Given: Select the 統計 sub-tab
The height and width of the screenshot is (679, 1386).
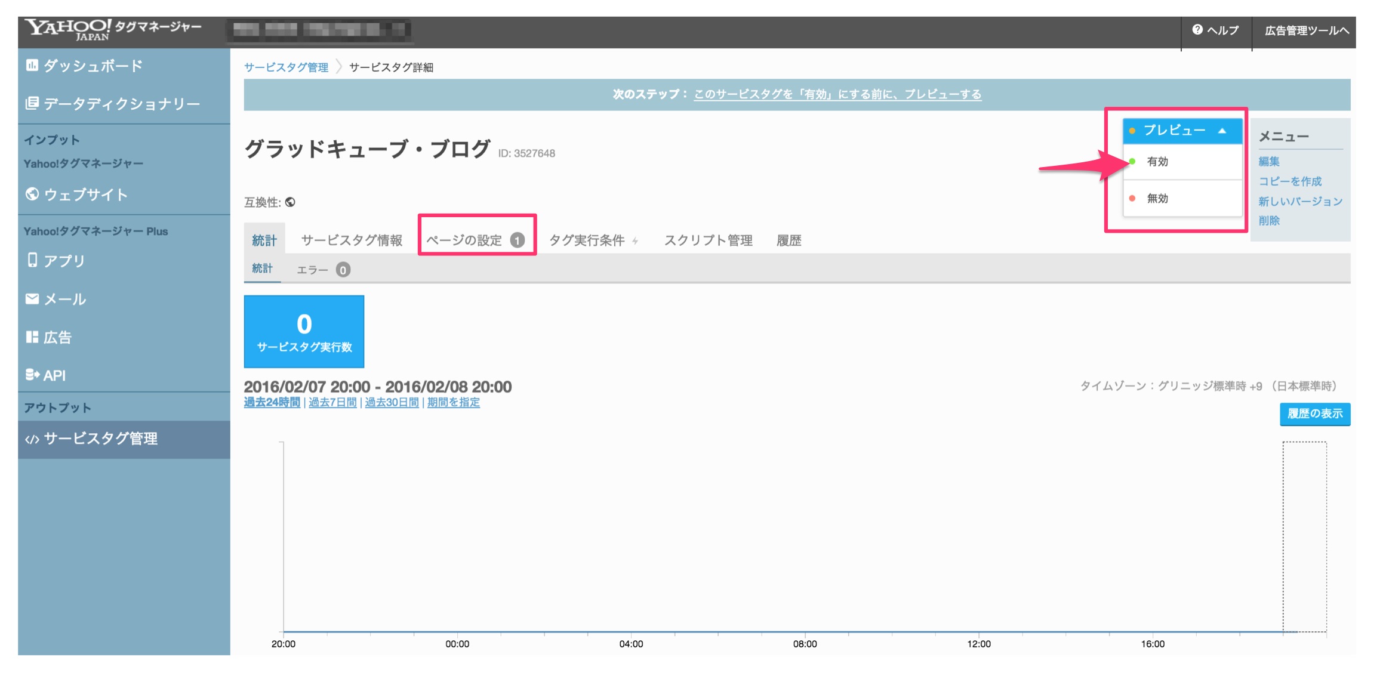Looking at the screenshot, I should tap(262, 268).
